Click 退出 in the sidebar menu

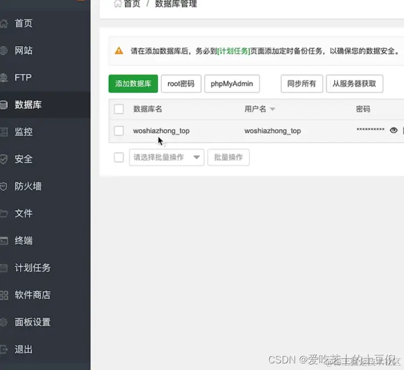point(24,350)
